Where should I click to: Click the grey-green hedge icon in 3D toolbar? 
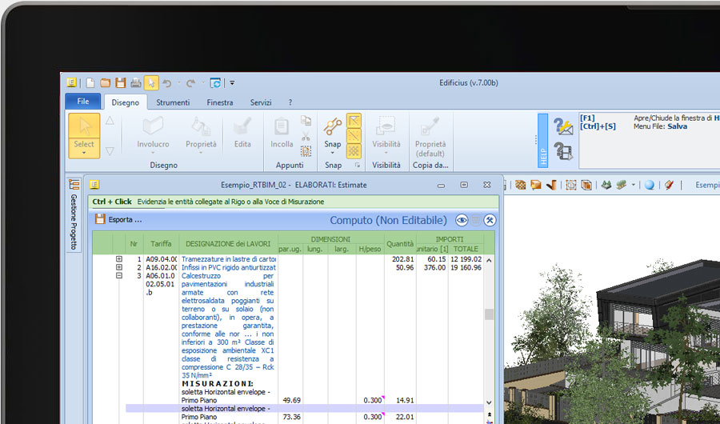[622, 185]
